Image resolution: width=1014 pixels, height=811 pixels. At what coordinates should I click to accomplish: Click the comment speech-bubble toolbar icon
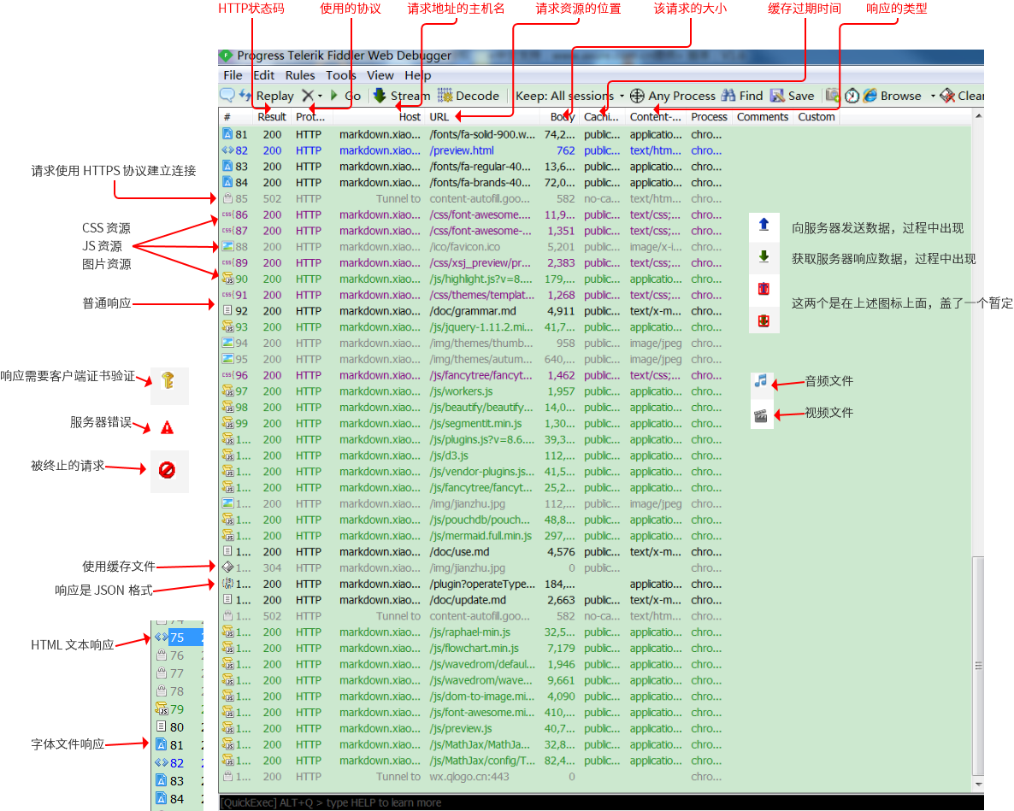227,96
